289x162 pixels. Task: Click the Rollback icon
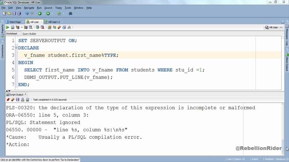click(42, 27)
